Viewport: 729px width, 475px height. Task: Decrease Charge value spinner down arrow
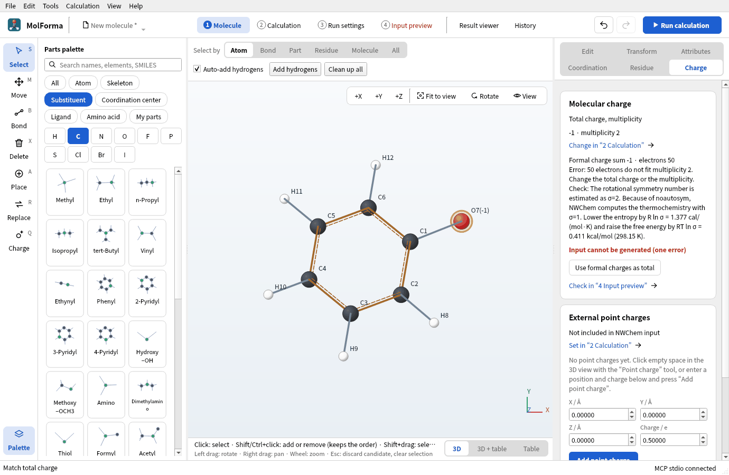tap(703, 443)
